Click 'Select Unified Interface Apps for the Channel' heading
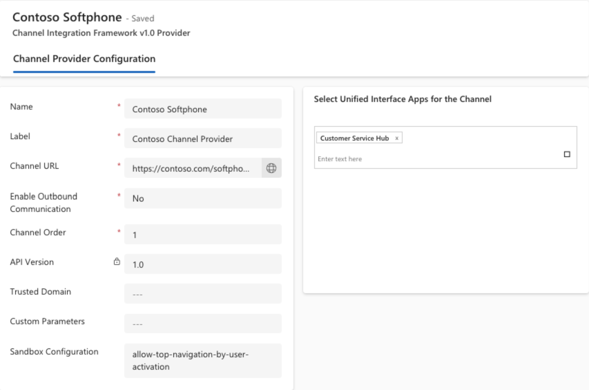The image size is (589, 390). 403,99
